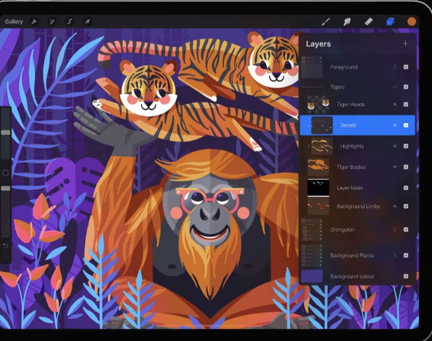Uncheck visibility of Background colour layer

(406, 276)
